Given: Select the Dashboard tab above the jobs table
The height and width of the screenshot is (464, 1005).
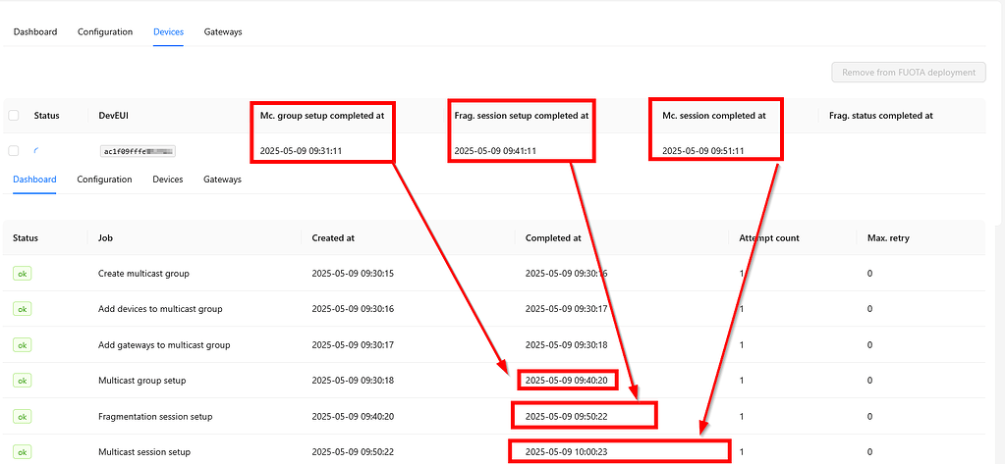Looking at the screenshot, I should click(34, 180).
